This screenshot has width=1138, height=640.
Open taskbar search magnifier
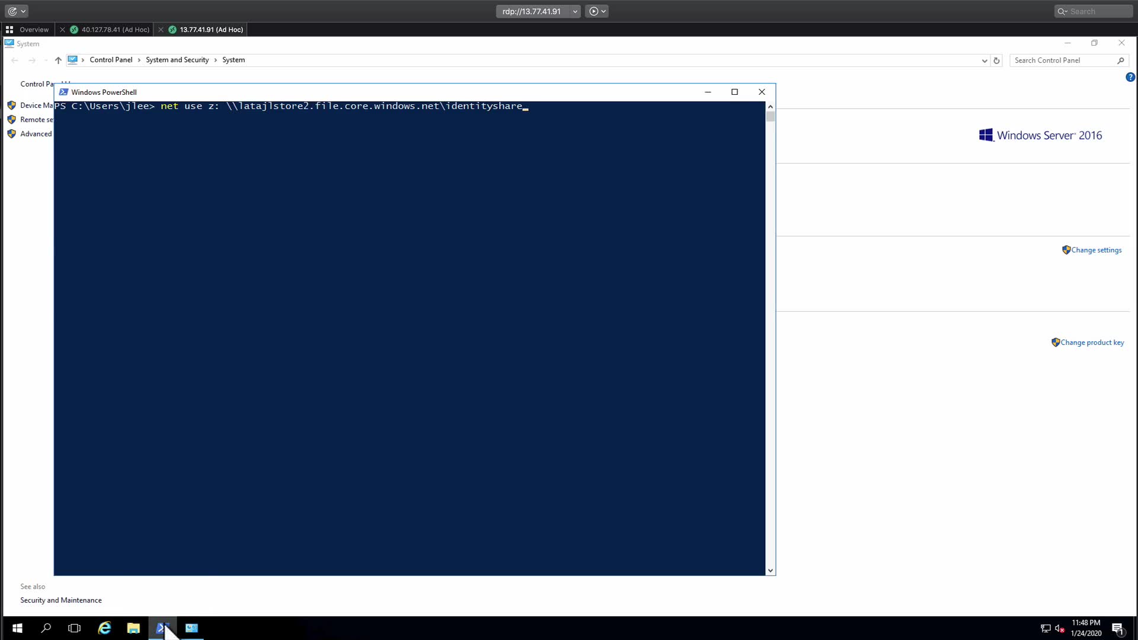(46, 628)
